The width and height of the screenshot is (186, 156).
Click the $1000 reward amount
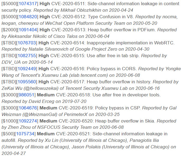(10, 121)
